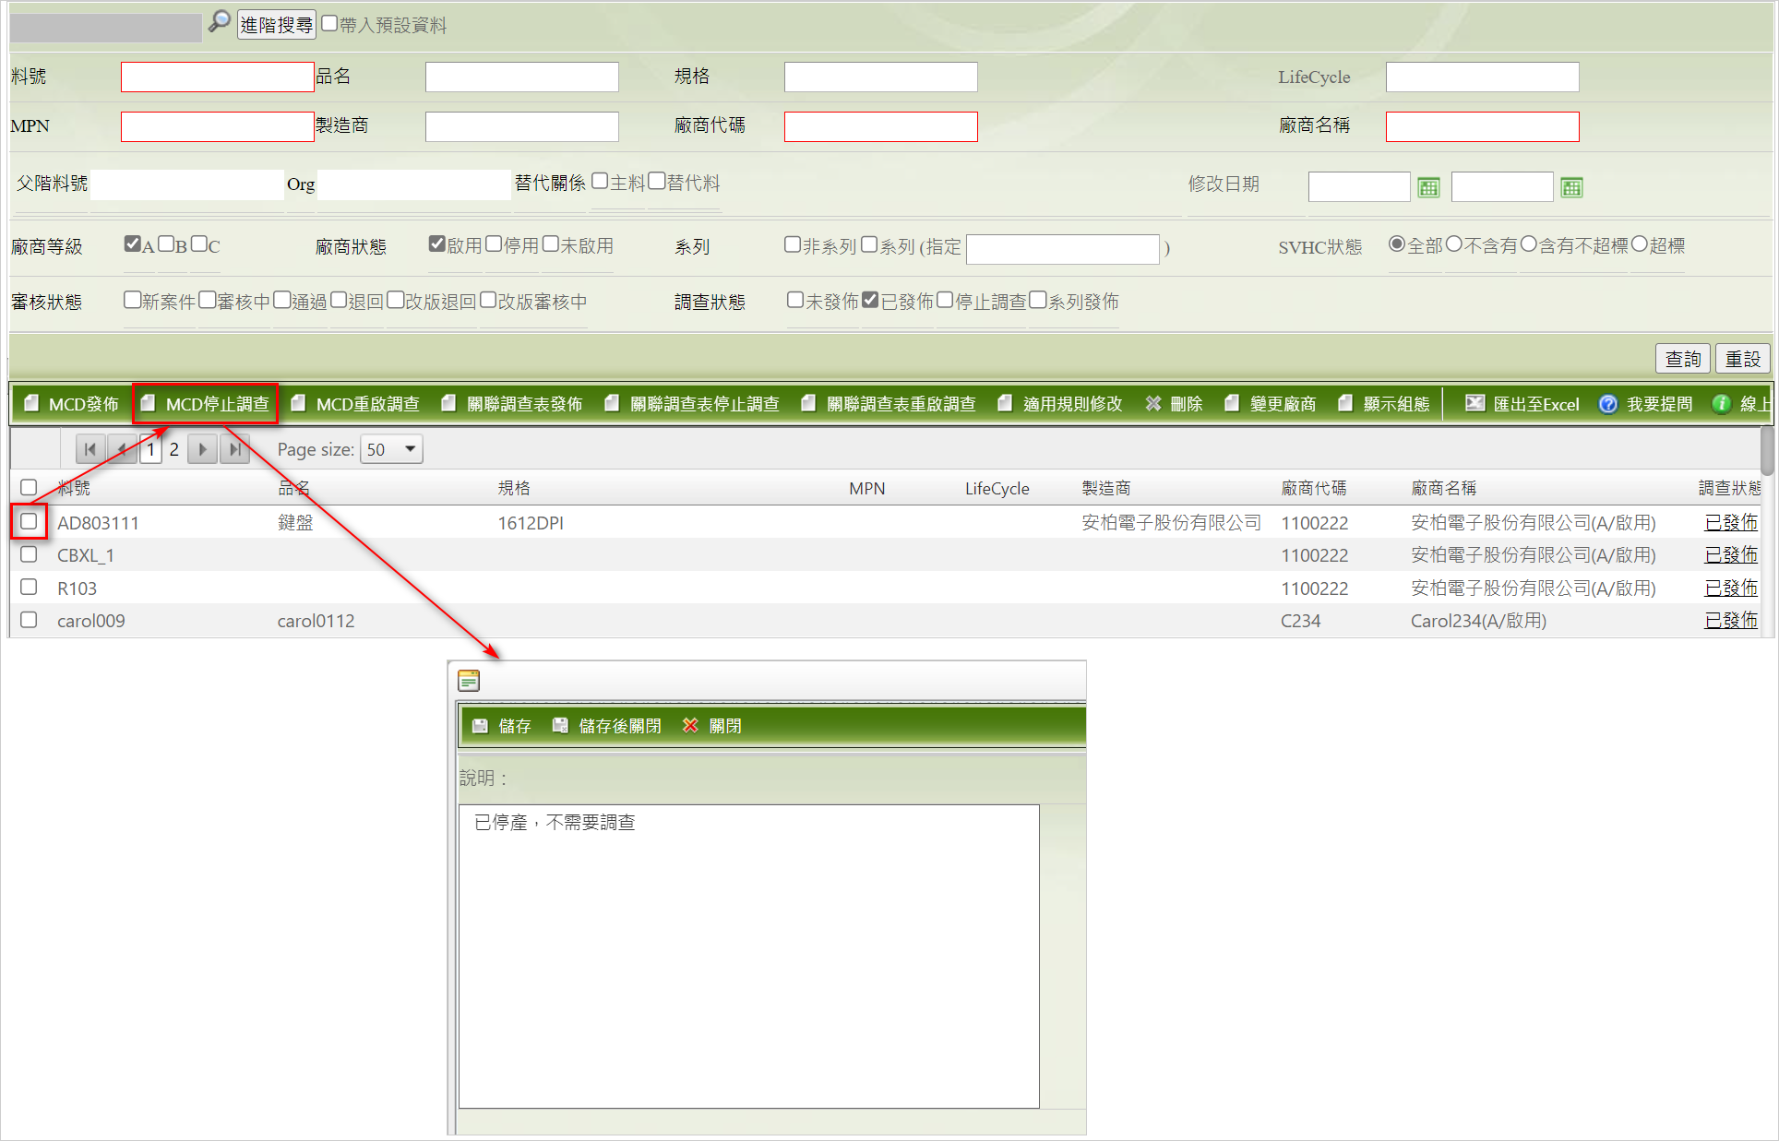This screenshot has width=1779, height=1141.
Task: Select the 超標 SVHC radio button
Action: [x=1640, y=244]
